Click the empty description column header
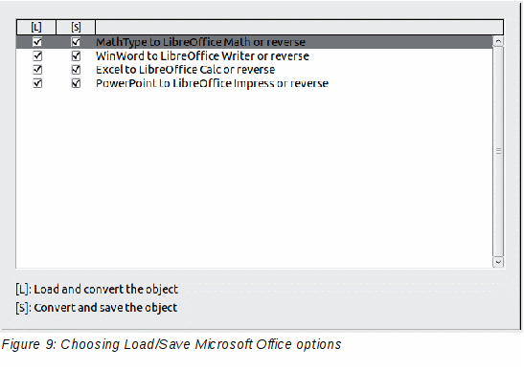 299,27
